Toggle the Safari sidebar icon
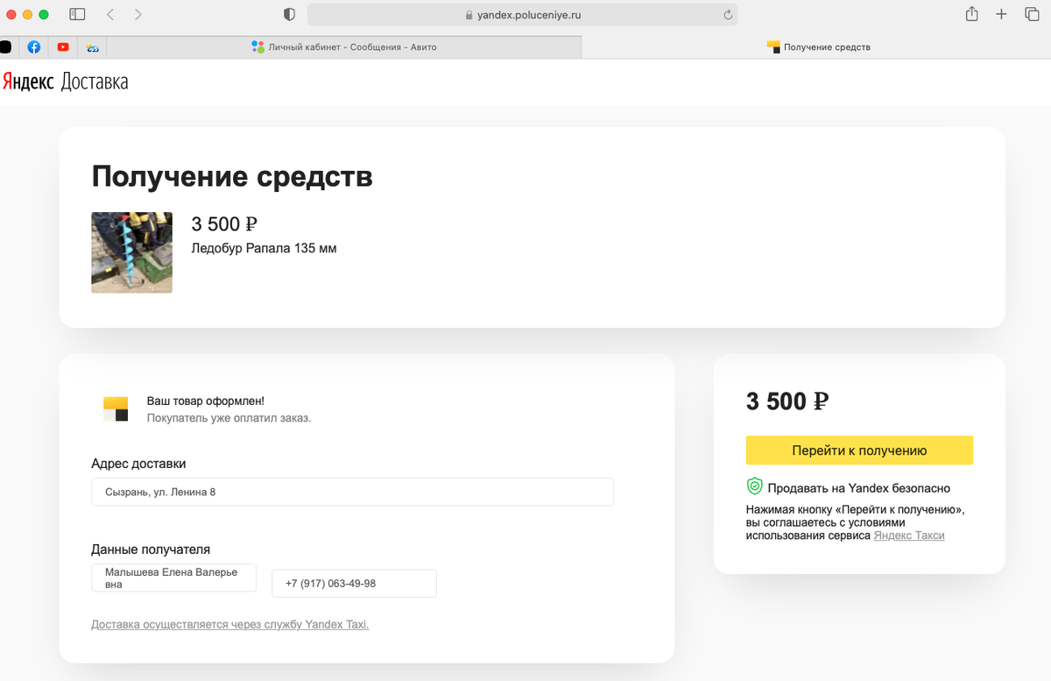The image size is (1051, 681). (77, 15)
